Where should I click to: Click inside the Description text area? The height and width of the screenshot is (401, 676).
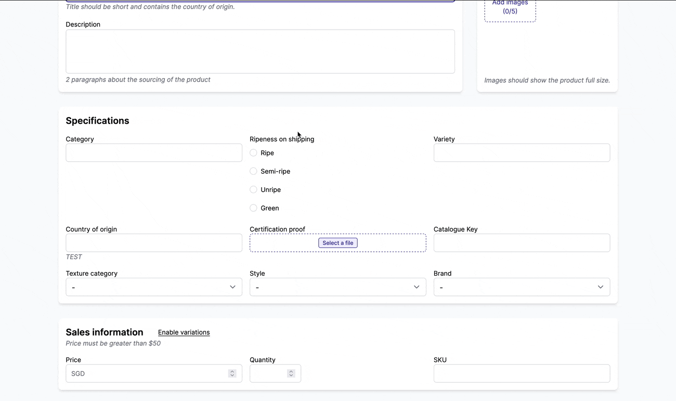(260, 51)
